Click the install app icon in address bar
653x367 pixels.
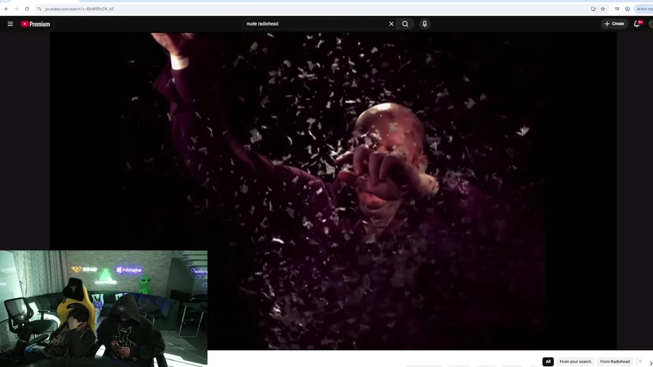point(593,9)
